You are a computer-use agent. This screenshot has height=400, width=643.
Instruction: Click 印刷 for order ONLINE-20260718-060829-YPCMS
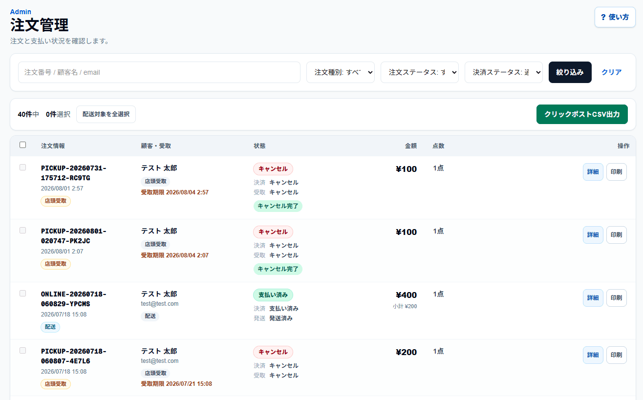coord(617,298)
